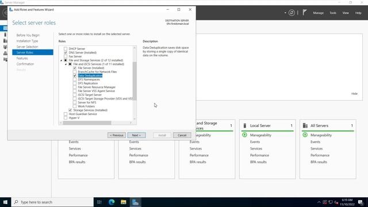Check the Server for NFS box

(x=75, y=102)
